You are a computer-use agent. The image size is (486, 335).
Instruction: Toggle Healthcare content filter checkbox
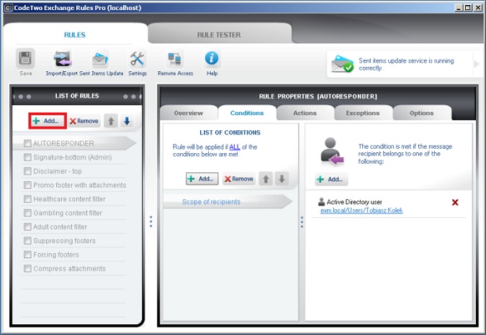(27, 199)
